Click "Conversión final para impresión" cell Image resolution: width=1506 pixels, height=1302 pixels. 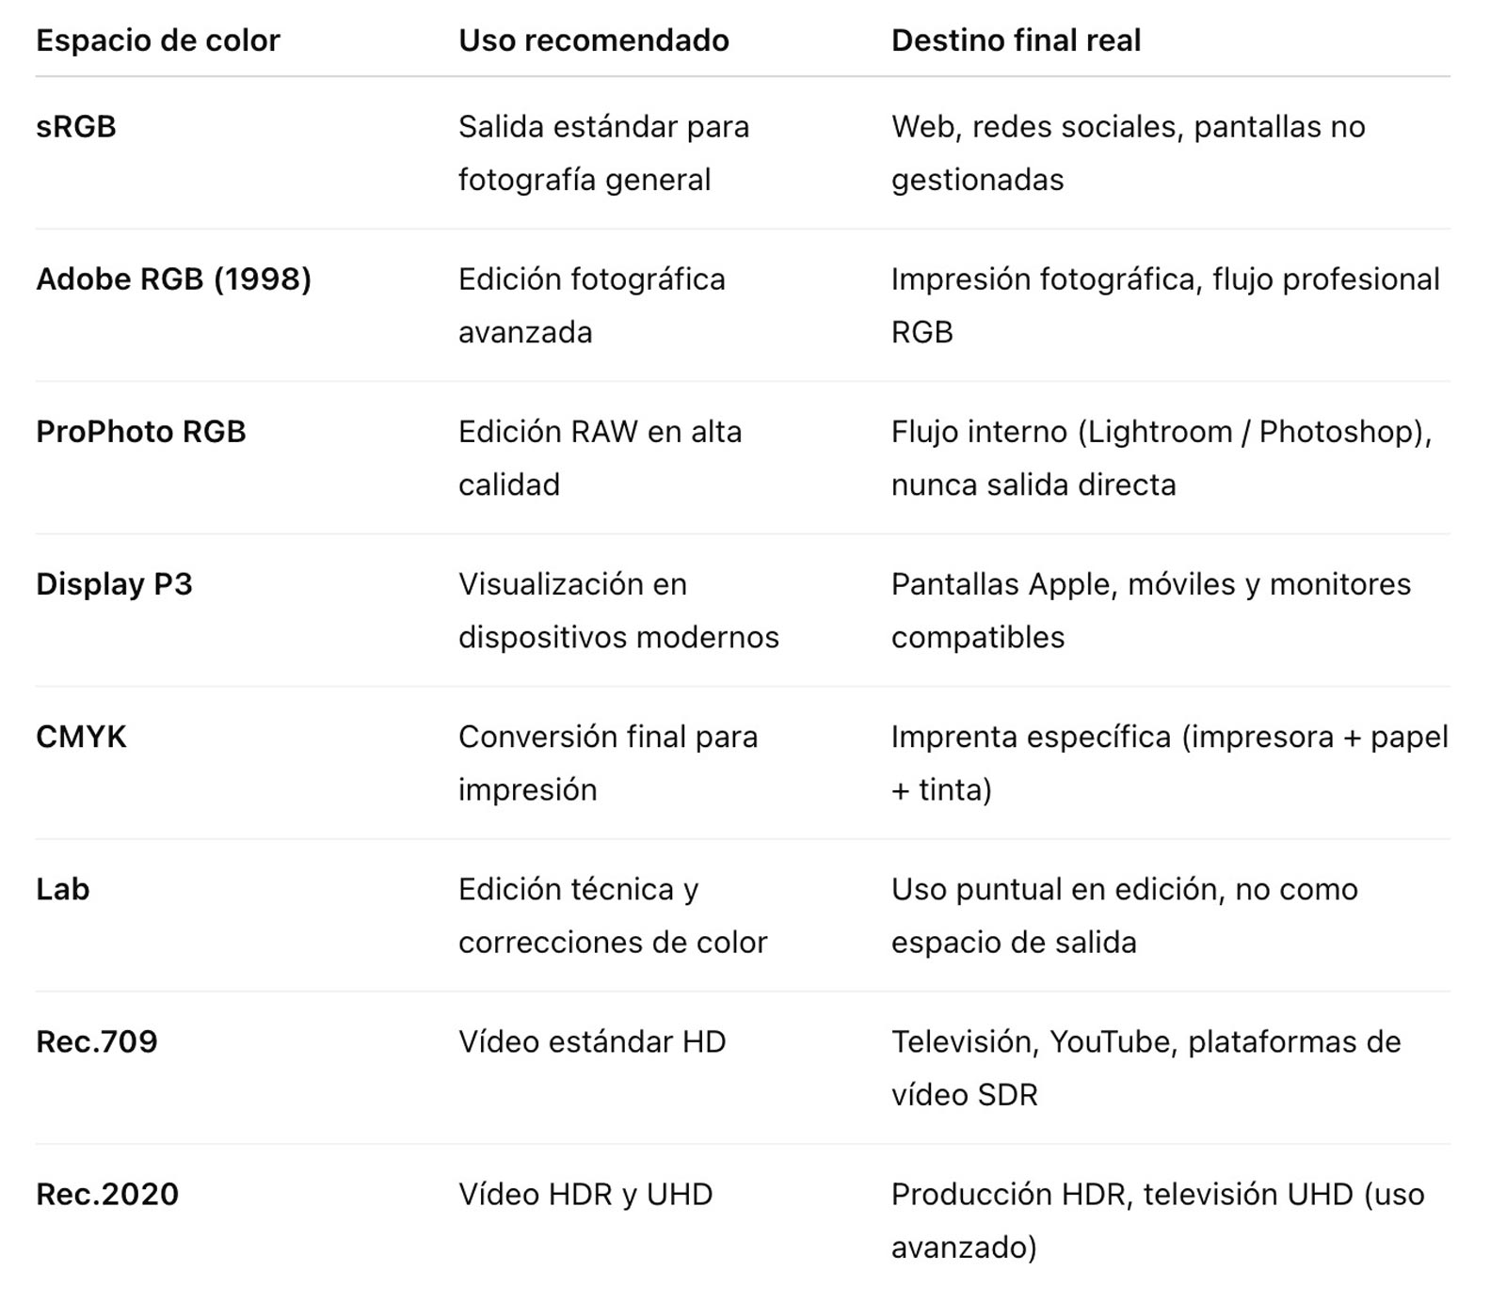pos(607,762)
